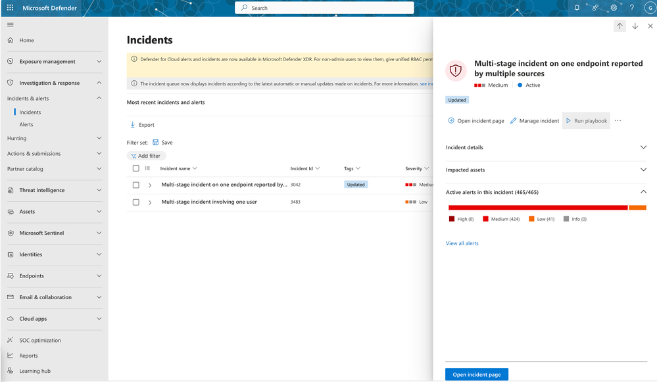Click the Endpoints icon in sidebar
657x382 pixels.
click(11, 275)
